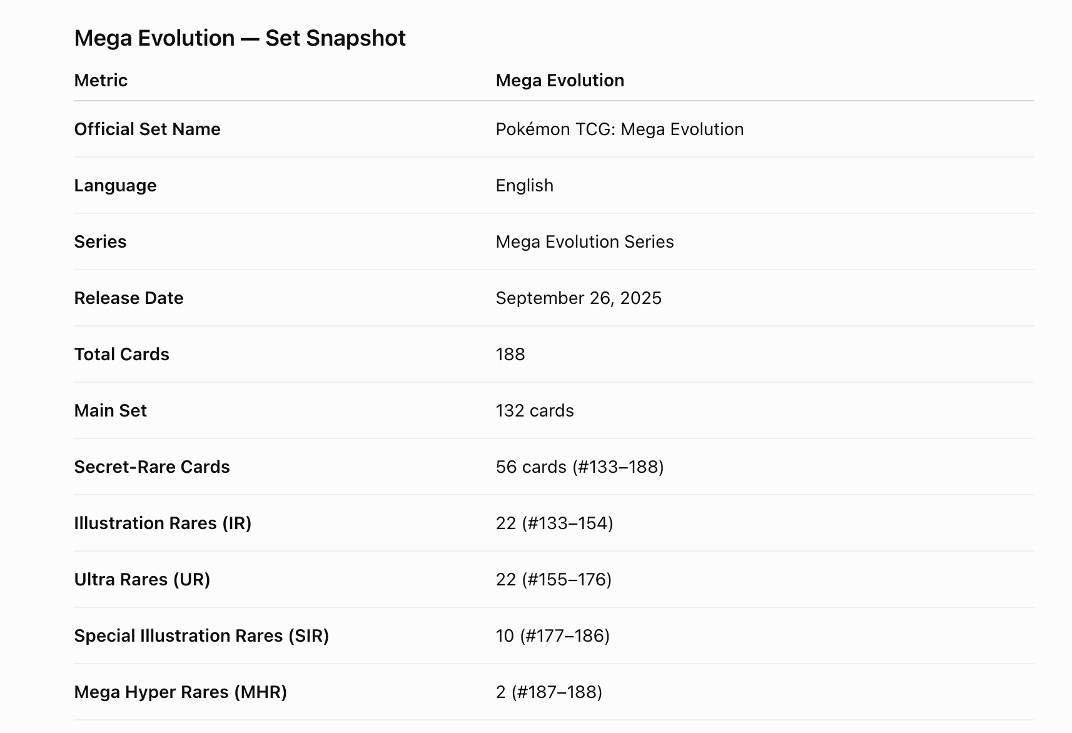Click the '2 (#187–188)' Mega Hyper Rares value
Screen dimensions: 1072x733
tap(549, 692)
